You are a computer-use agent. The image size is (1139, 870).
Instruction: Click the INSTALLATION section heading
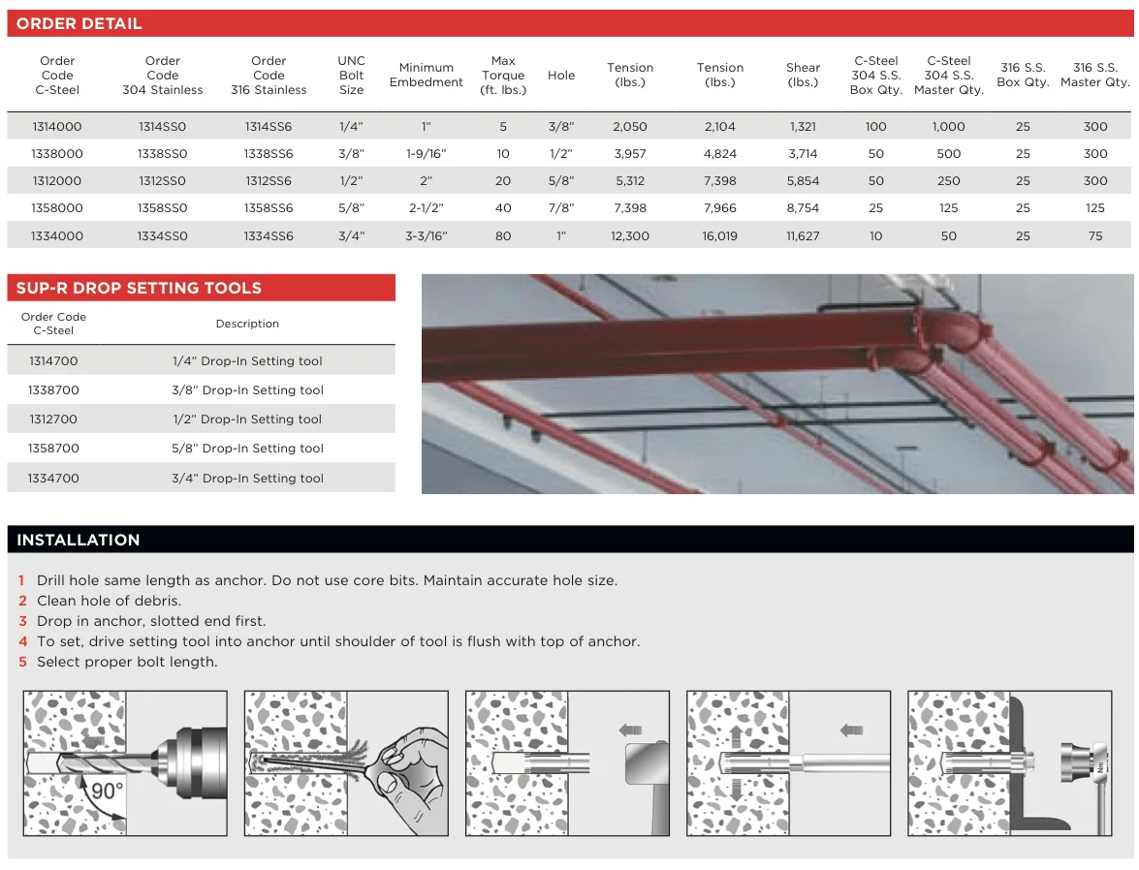79,541
